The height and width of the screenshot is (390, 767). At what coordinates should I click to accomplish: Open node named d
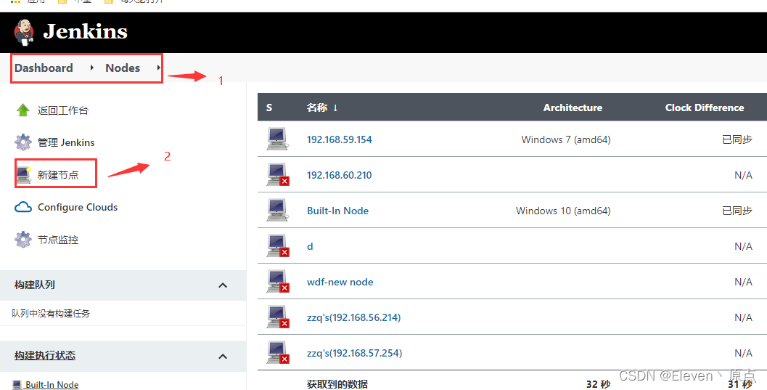(x=310, y=246)
